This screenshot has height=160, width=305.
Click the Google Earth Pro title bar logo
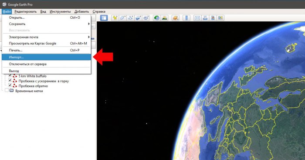[4, 4]
